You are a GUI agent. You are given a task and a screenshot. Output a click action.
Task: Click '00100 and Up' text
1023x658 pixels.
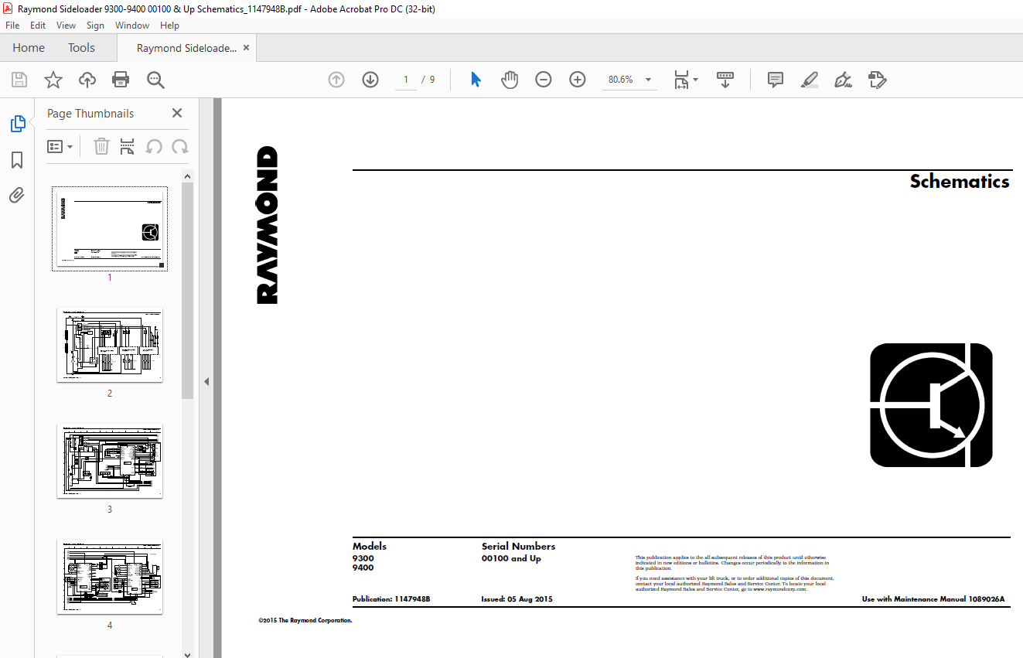click(x=511, y=558)
